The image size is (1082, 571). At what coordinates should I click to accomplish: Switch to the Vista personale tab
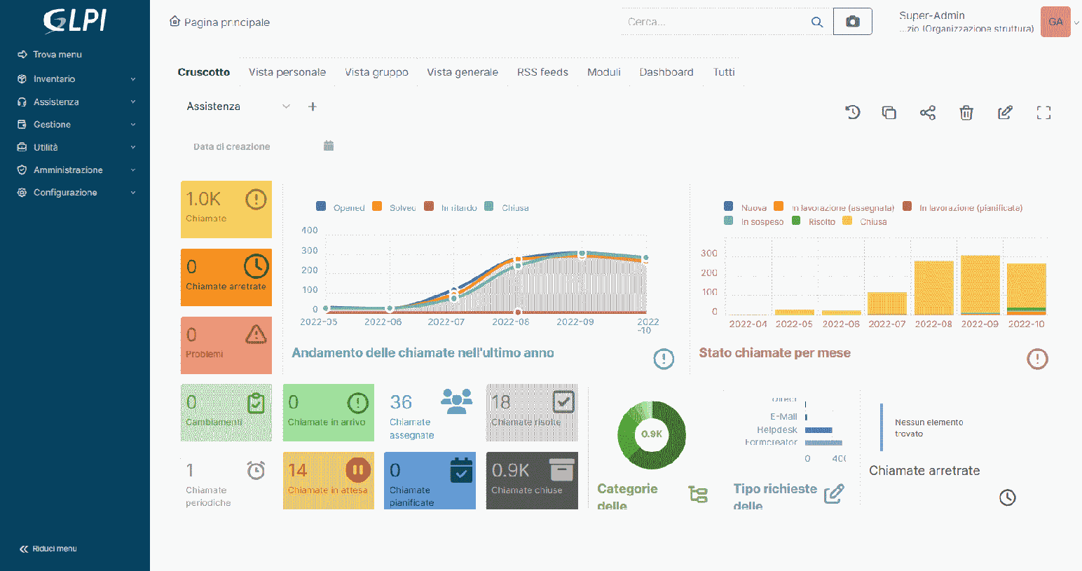pos(287,72)
